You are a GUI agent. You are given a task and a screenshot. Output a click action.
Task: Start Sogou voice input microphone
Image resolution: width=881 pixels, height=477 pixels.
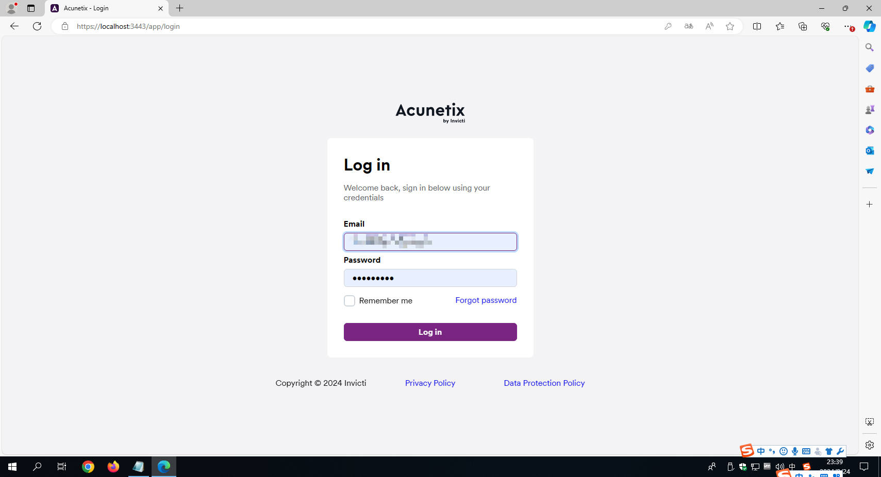[x=795, y=451]
